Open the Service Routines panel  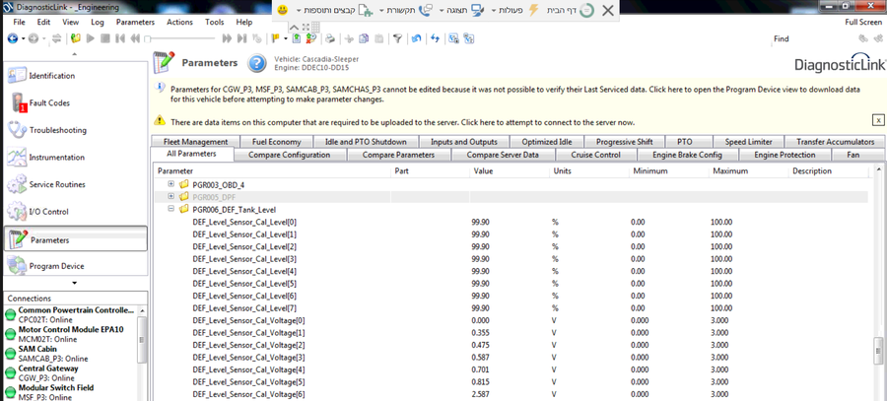[75, 184]
